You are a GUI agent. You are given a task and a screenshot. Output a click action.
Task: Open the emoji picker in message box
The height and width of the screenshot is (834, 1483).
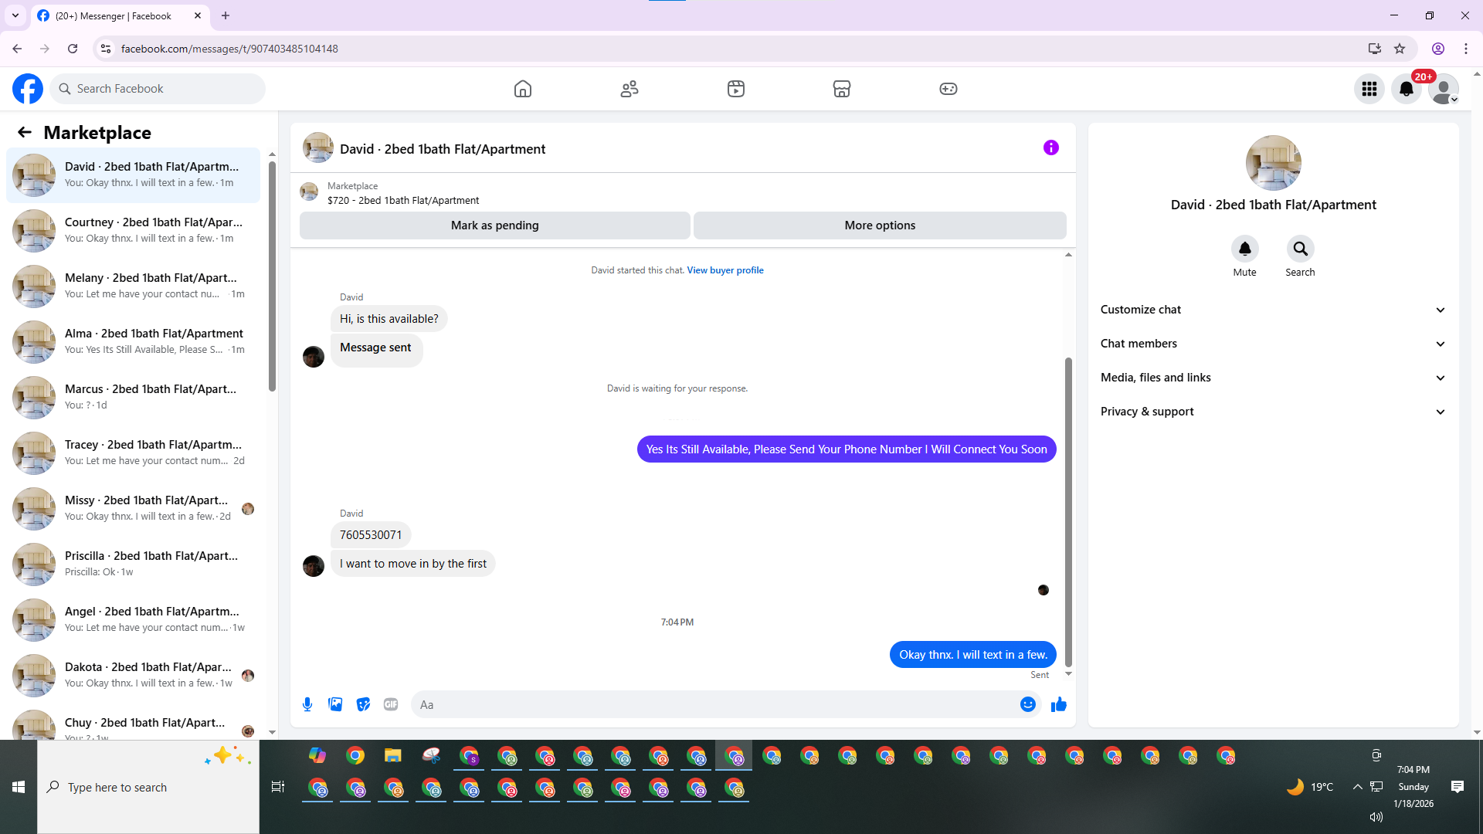click(1027, 704)
